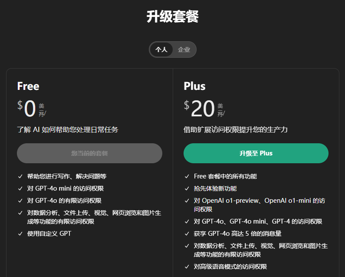Click checkmark beside 使用自定义 GPT

click(x=20, y=234)
